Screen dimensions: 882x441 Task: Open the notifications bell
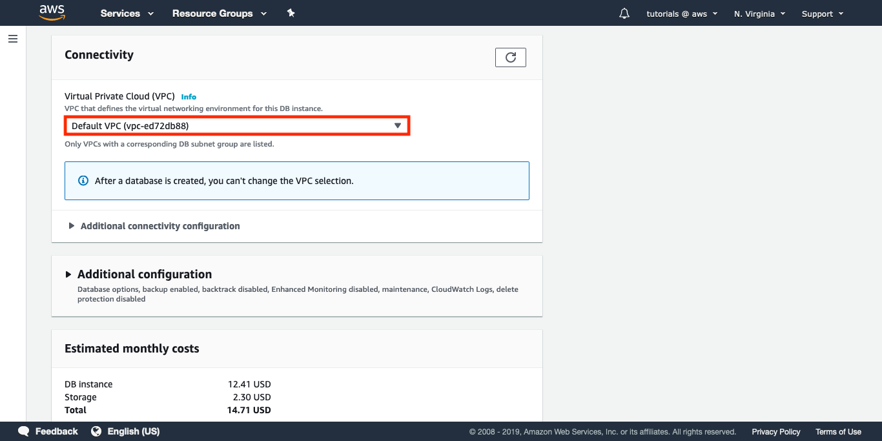pyautogui.click(x=624, y=14)
